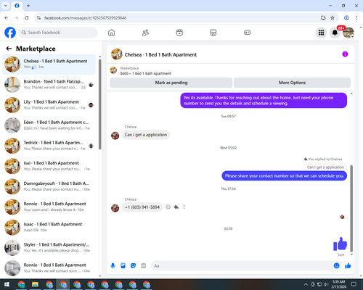Open the tab search dropdown arrow
Screen dimensions: 363x290
6,6
